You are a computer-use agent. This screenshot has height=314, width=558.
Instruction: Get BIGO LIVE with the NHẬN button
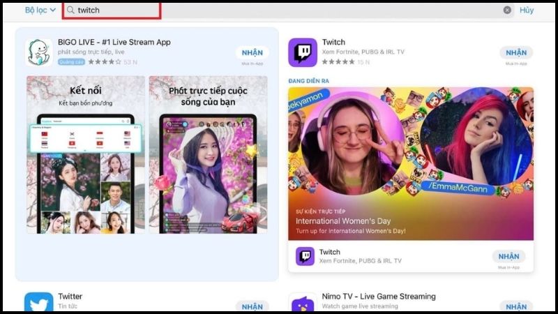click(x=252, y=53)
